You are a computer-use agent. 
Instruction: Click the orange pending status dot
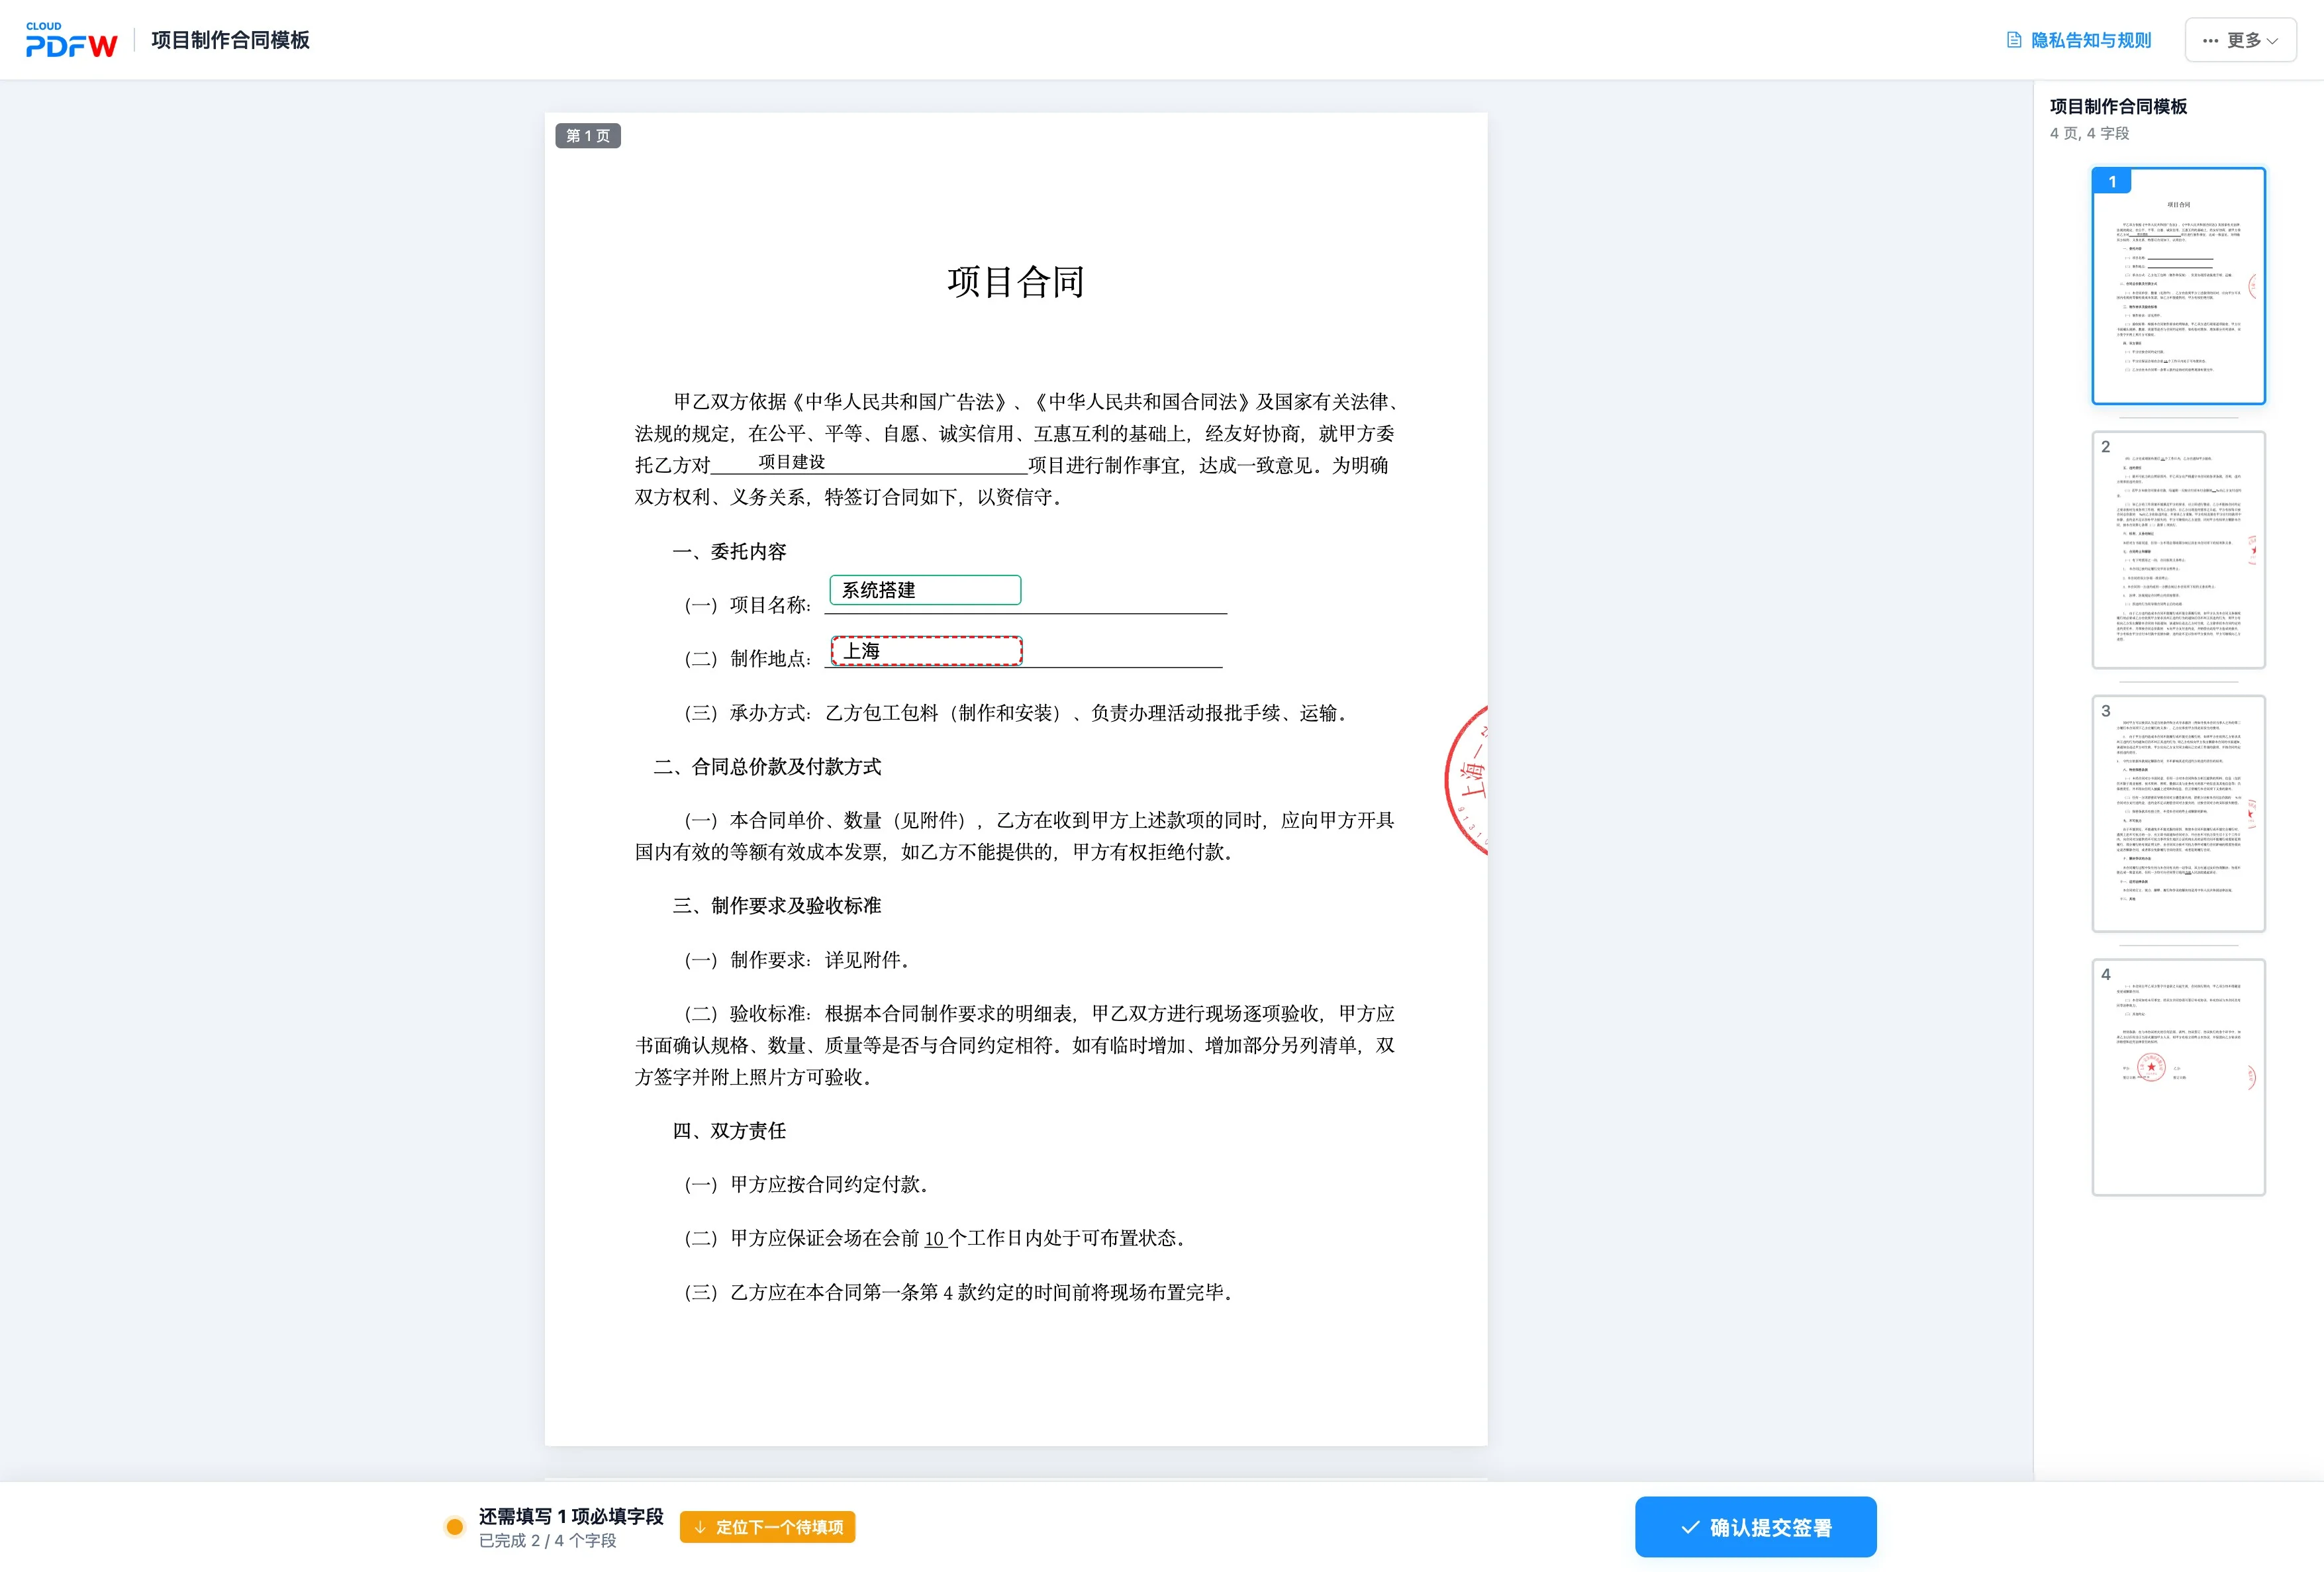(454, 1526)
